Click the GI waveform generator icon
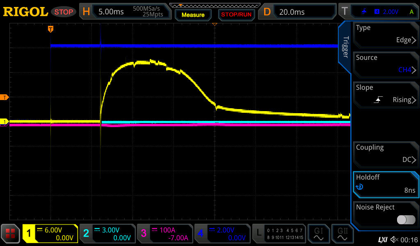This screenshot has width=420, height=246. (318, 234)
